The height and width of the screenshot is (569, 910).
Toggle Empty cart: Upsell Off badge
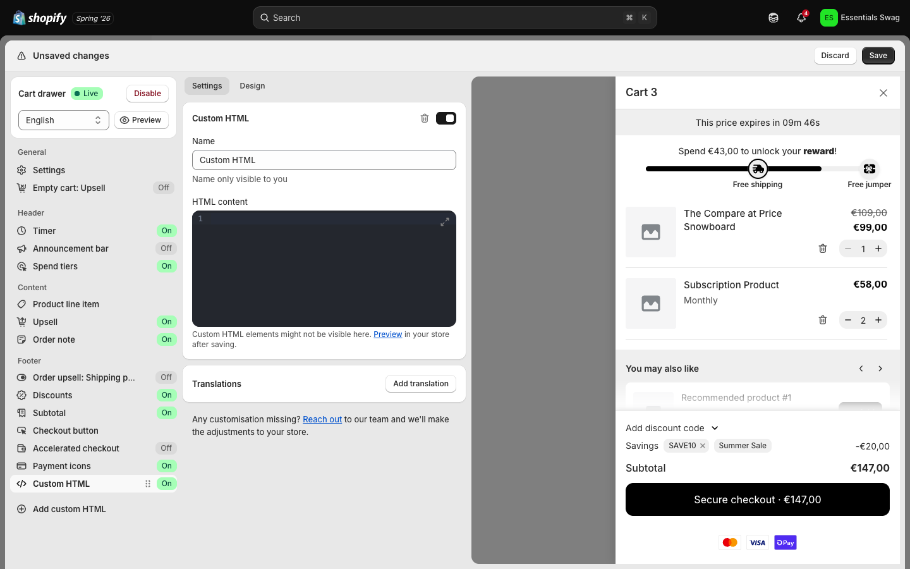tap(164, 188)
